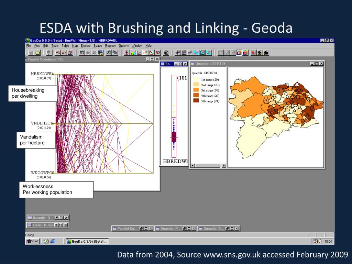Click the first grey Moran scatter plot icon
Screen dimensions: 352x264
(x=178, y=53)
